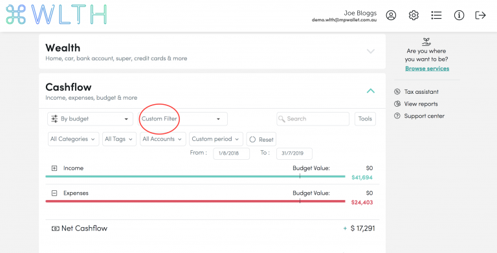Click the Cashflow heading
The width and height of the screenshot is (497, 253).
pyautogui.click(x=69, y=87)
